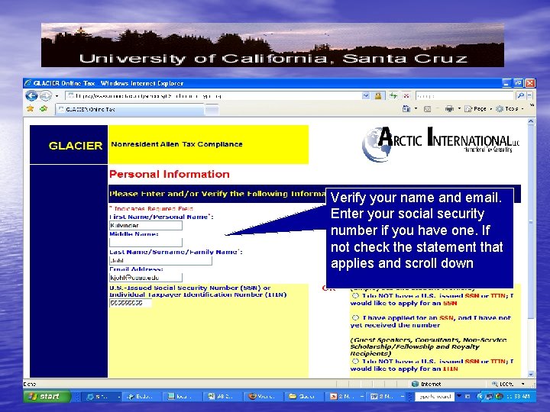Screen dimensions: 550x412
Task: Select first 'would like to apply for an SSN' radio
Action: tap(355, 296)
